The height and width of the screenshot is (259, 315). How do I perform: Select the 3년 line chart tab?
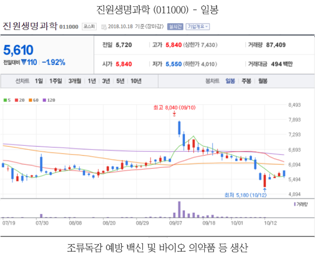point(106,81)
